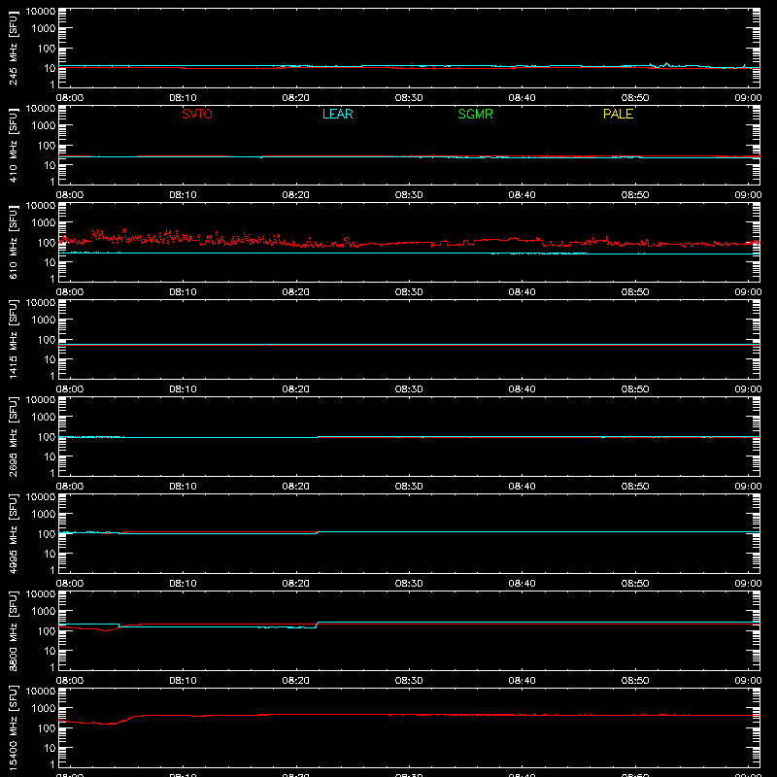Screen dimensions: 777x777
Task: Select the '1415 MHz [SFU]' axis title
Action: click(13, 339)
